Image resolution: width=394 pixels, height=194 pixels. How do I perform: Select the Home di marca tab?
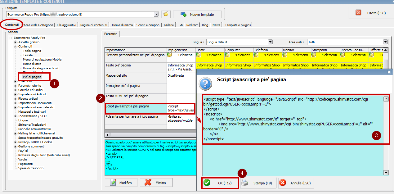point(122,25)
